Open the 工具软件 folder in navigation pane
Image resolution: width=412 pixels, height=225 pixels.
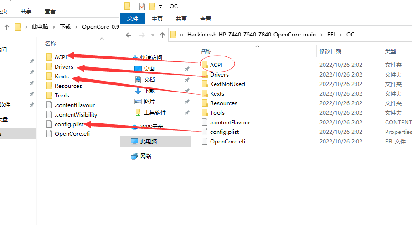coord(154,112)
